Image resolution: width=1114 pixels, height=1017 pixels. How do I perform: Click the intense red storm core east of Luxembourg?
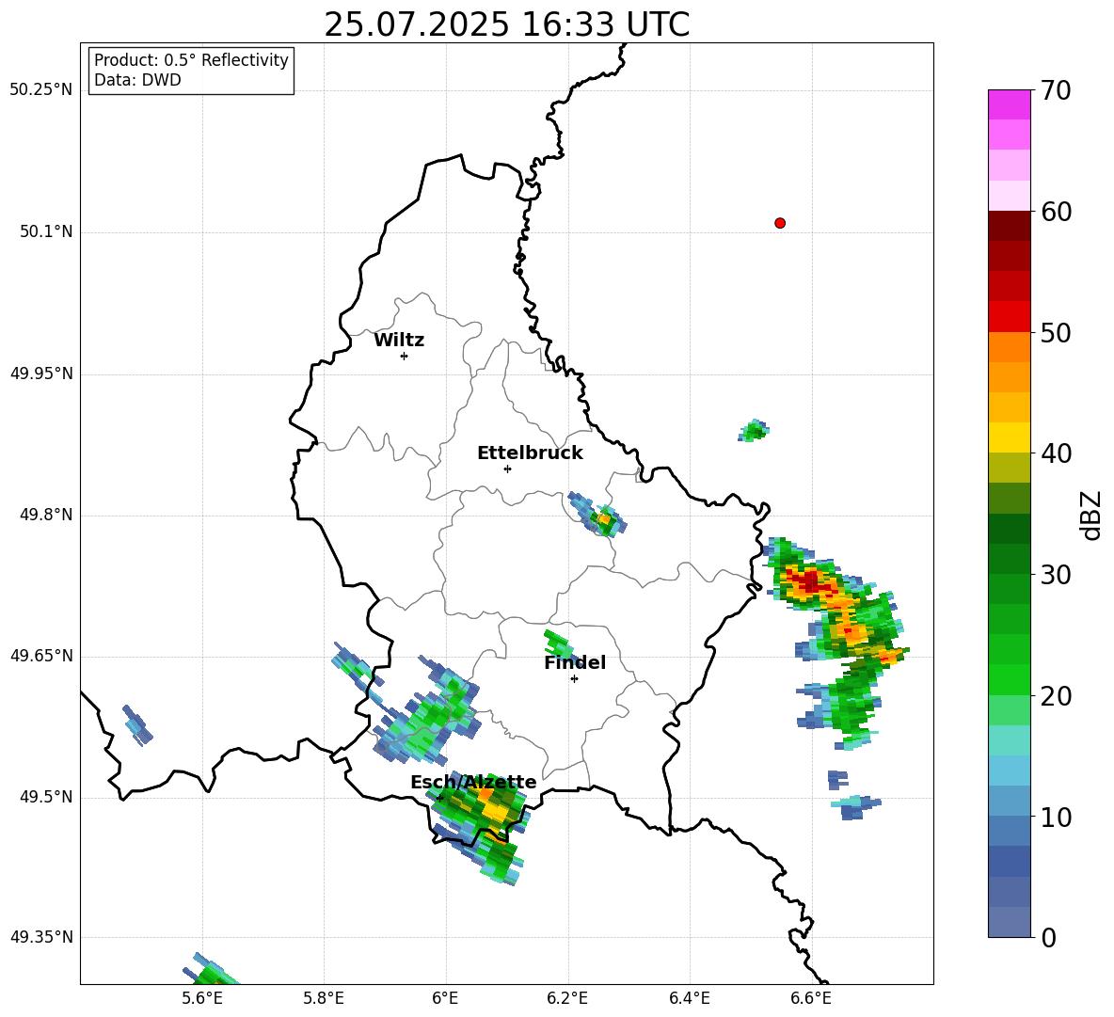[810, 583]
